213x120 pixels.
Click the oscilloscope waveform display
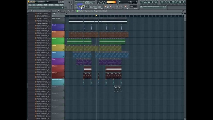point(102,2)
